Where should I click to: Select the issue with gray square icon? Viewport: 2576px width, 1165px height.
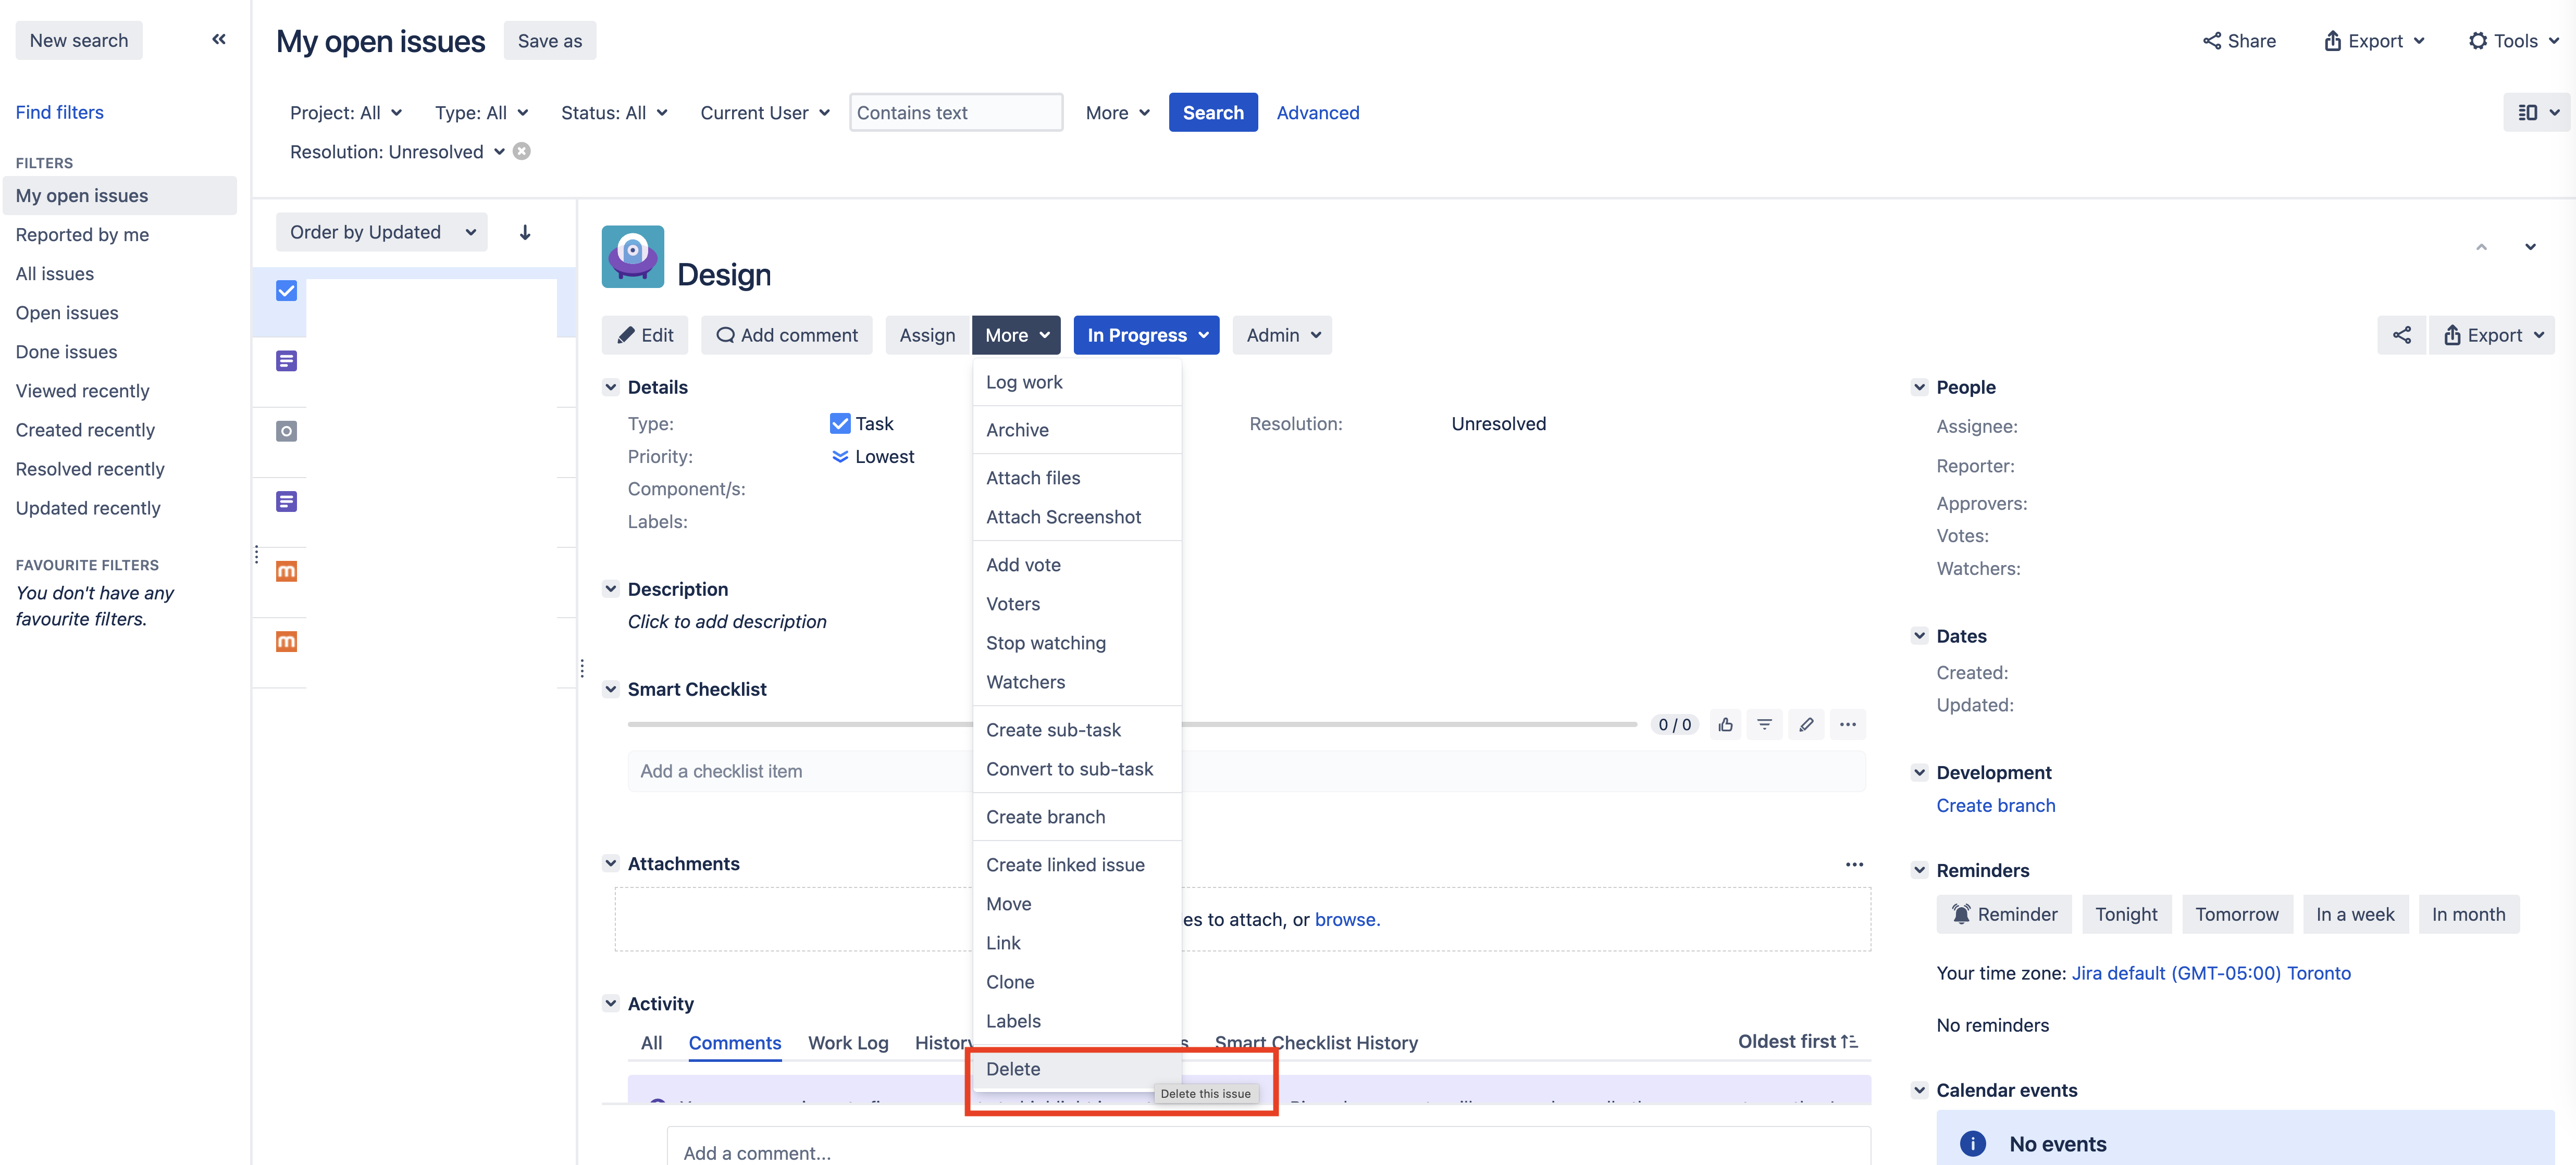[286, 432]
